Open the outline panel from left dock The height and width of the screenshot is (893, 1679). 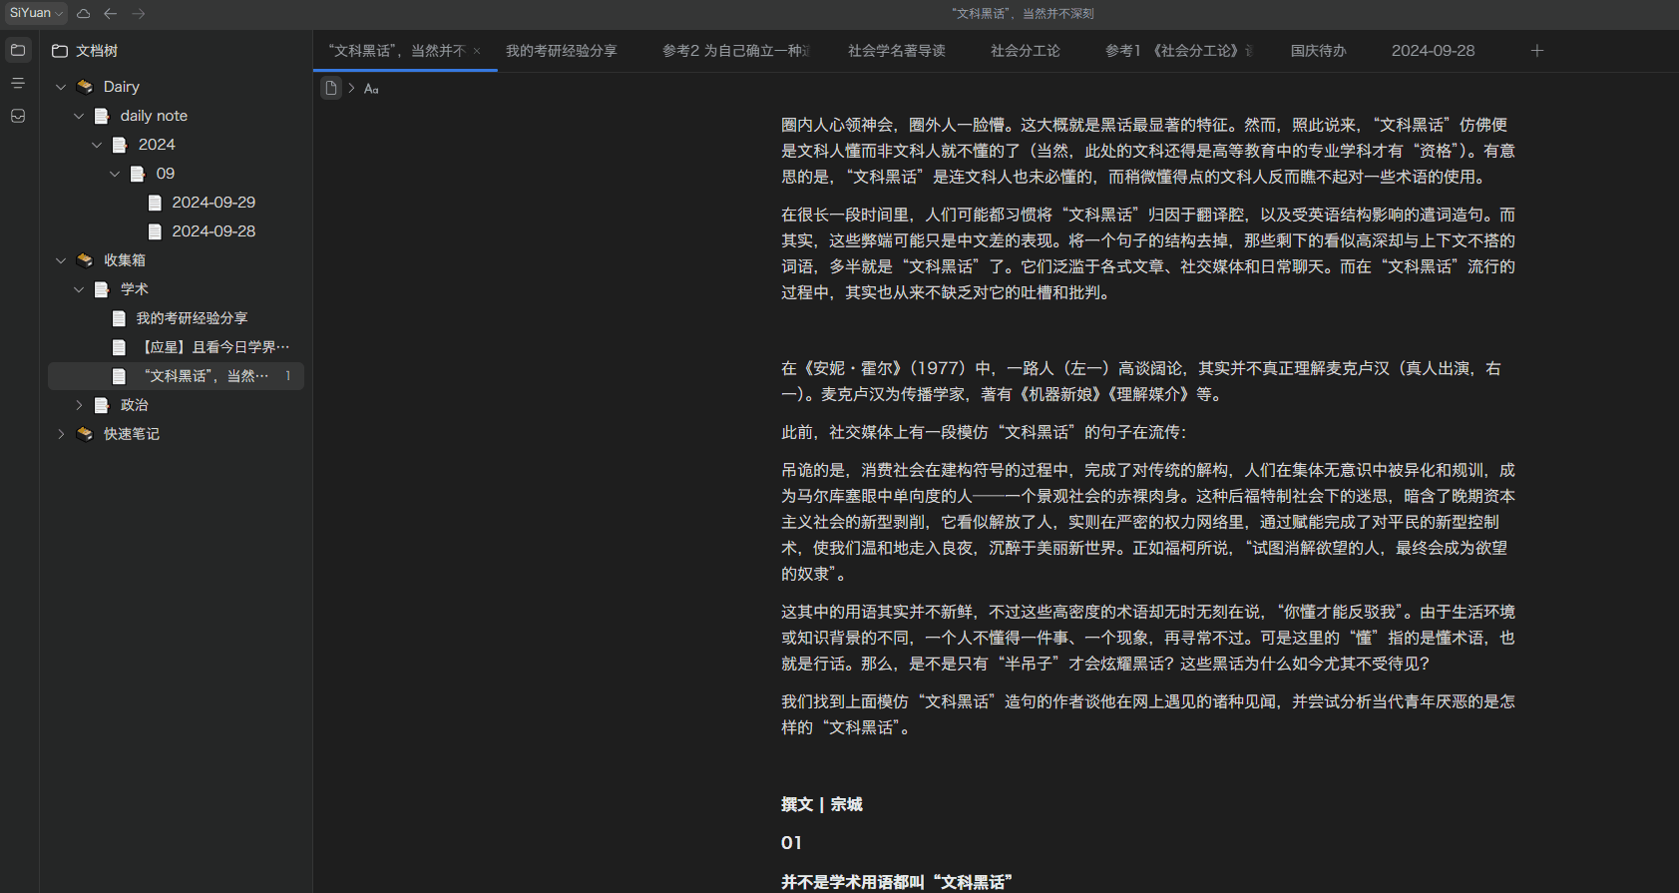[18, 83]
